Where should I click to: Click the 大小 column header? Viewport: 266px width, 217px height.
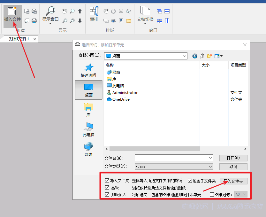click(x=205, y=65)
